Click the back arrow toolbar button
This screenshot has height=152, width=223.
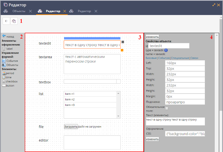tap(6, 21)
